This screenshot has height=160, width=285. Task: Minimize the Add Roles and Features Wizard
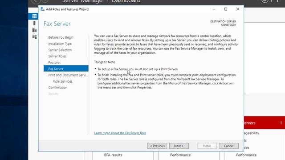click(214, 9)
